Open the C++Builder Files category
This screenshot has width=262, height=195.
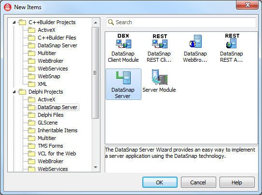click(57, 38)
